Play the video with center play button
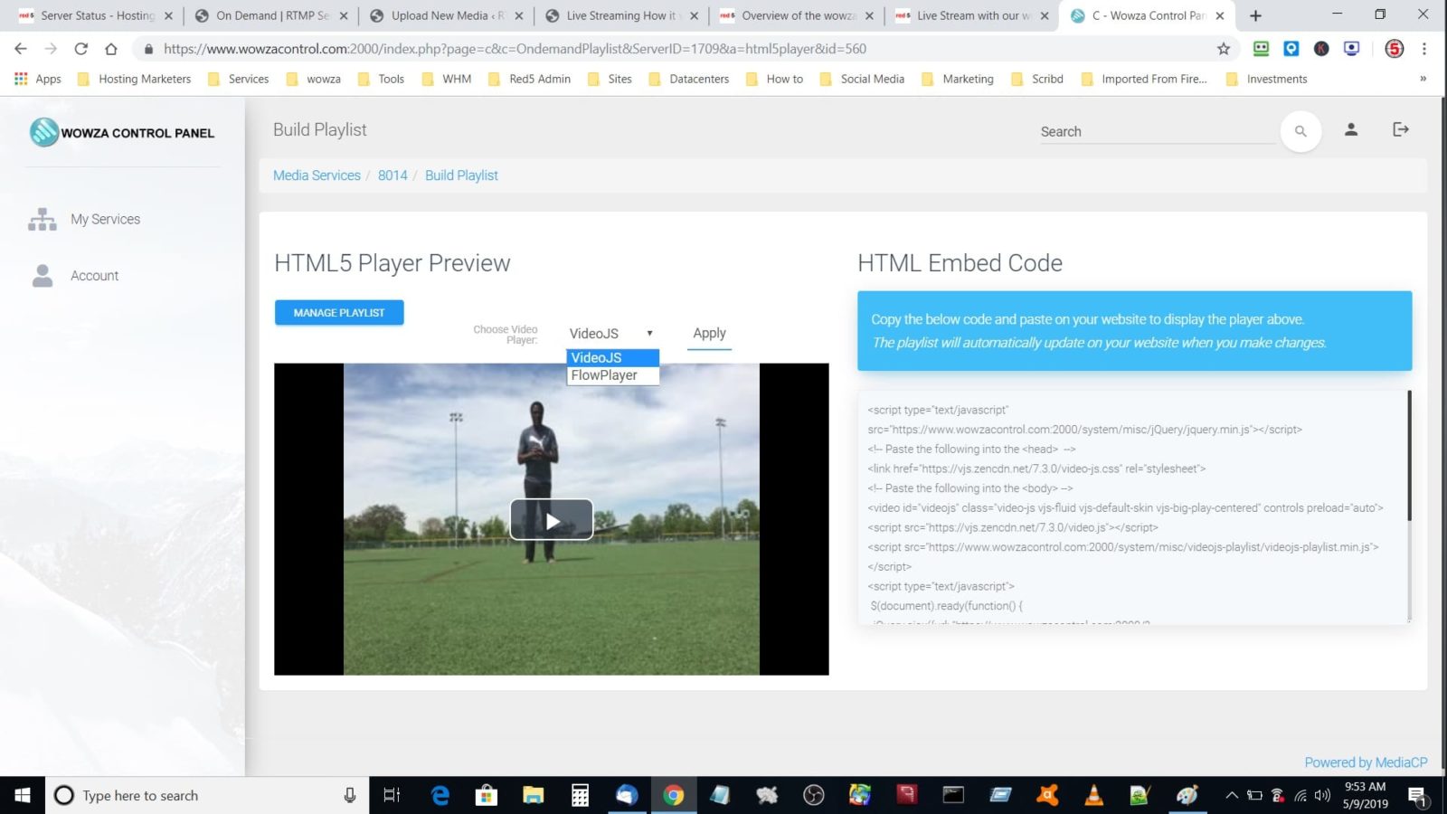The image size is (1447, 814). point(552,520)
